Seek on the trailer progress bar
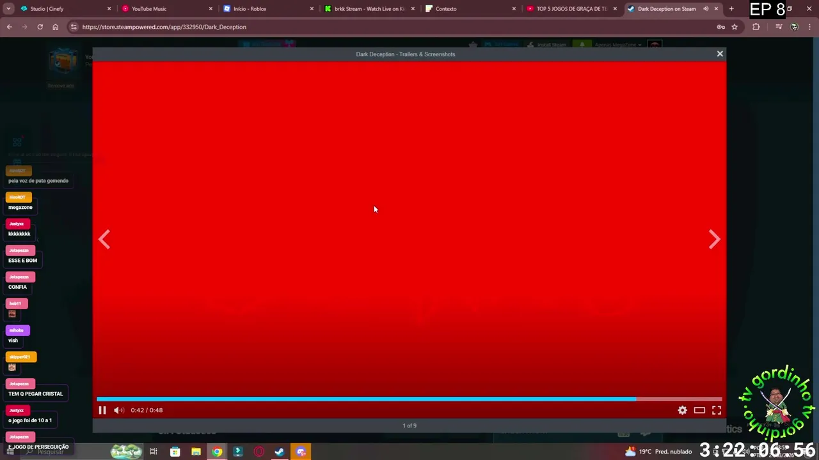 coord(409,399)
